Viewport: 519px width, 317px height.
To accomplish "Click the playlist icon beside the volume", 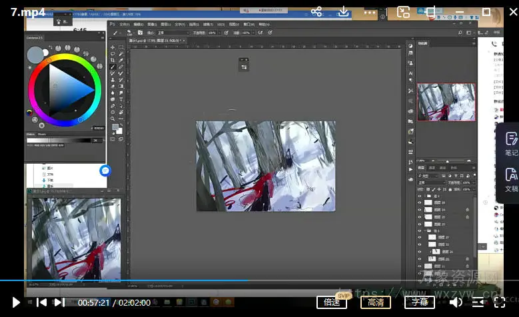I will point(478,302).
